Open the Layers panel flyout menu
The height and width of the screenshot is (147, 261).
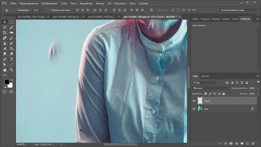[257, 76]
